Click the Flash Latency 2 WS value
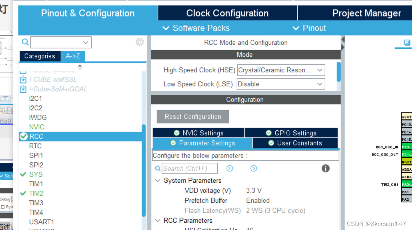 (276, 210)
